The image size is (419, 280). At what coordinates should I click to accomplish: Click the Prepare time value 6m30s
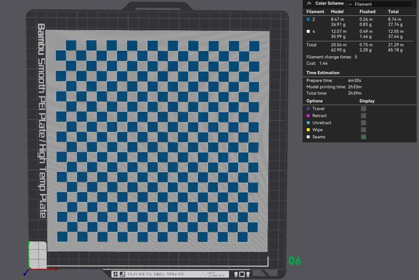[x=355, y=81]
